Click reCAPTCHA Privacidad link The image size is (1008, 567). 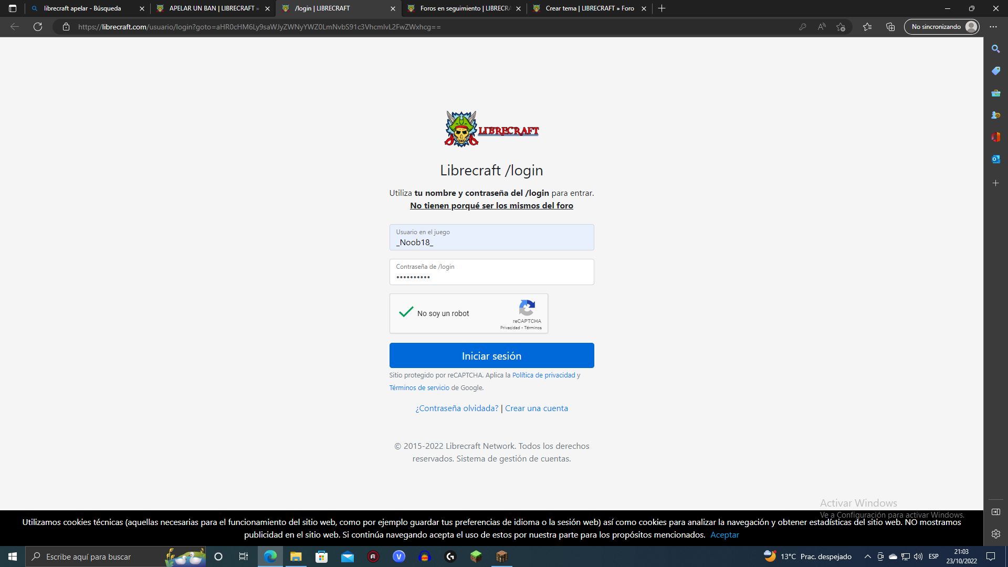point(510,328)
